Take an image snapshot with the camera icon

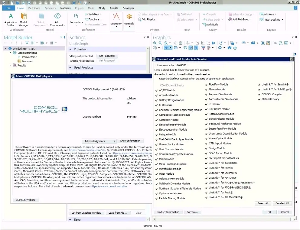point(230,48)
